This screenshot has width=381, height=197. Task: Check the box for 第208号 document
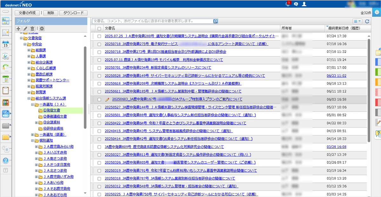99,83
